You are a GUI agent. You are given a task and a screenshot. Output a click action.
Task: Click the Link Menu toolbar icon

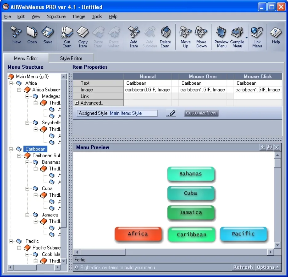(257, 37)
